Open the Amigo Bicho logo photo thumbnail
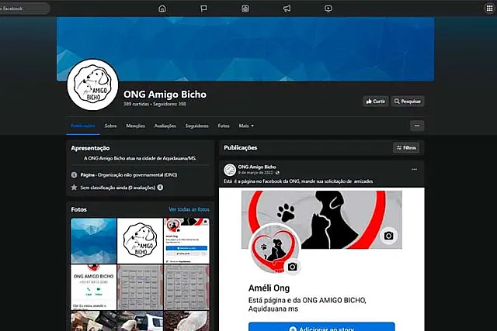497x331 pixels. (x=140, y=240)
